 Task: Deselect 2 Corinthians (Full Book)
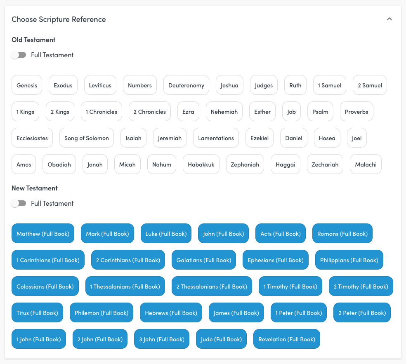128,260
